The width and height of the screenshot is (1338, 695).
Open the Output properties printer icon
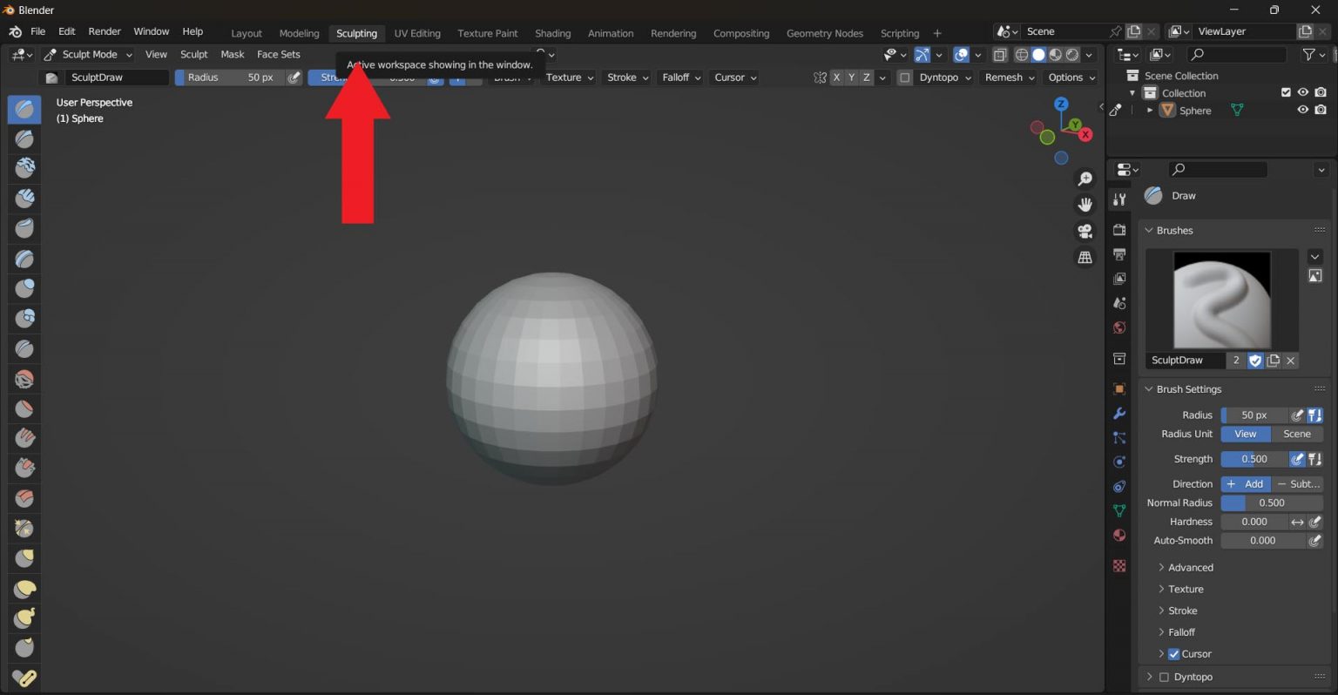[1119, 254]
